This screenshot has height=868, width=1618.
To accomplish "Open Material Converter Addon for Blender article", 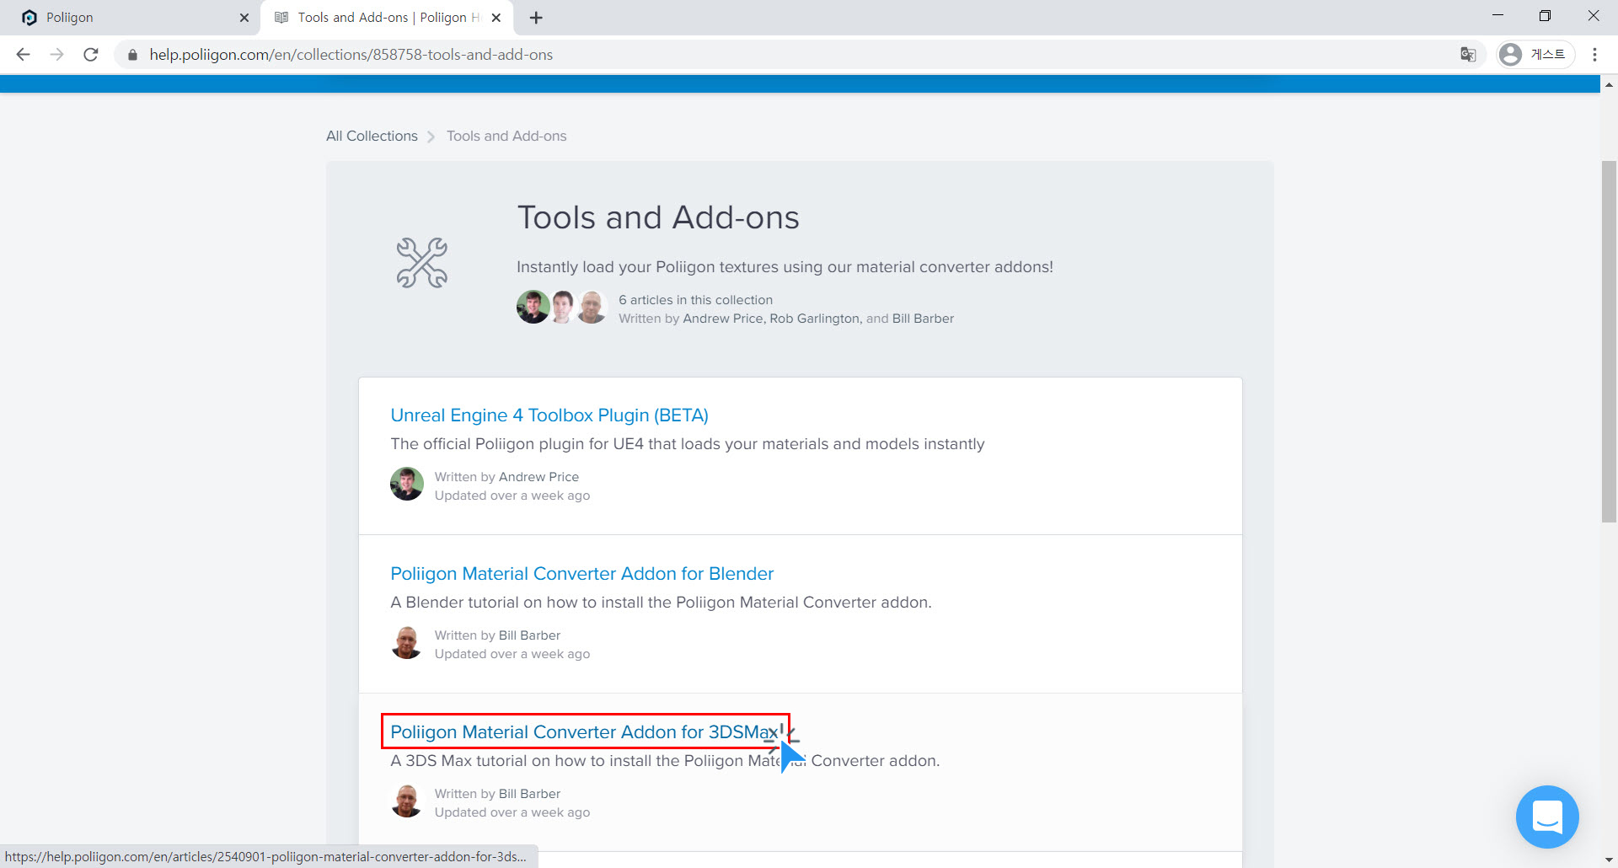I will (x=581, y=574).
